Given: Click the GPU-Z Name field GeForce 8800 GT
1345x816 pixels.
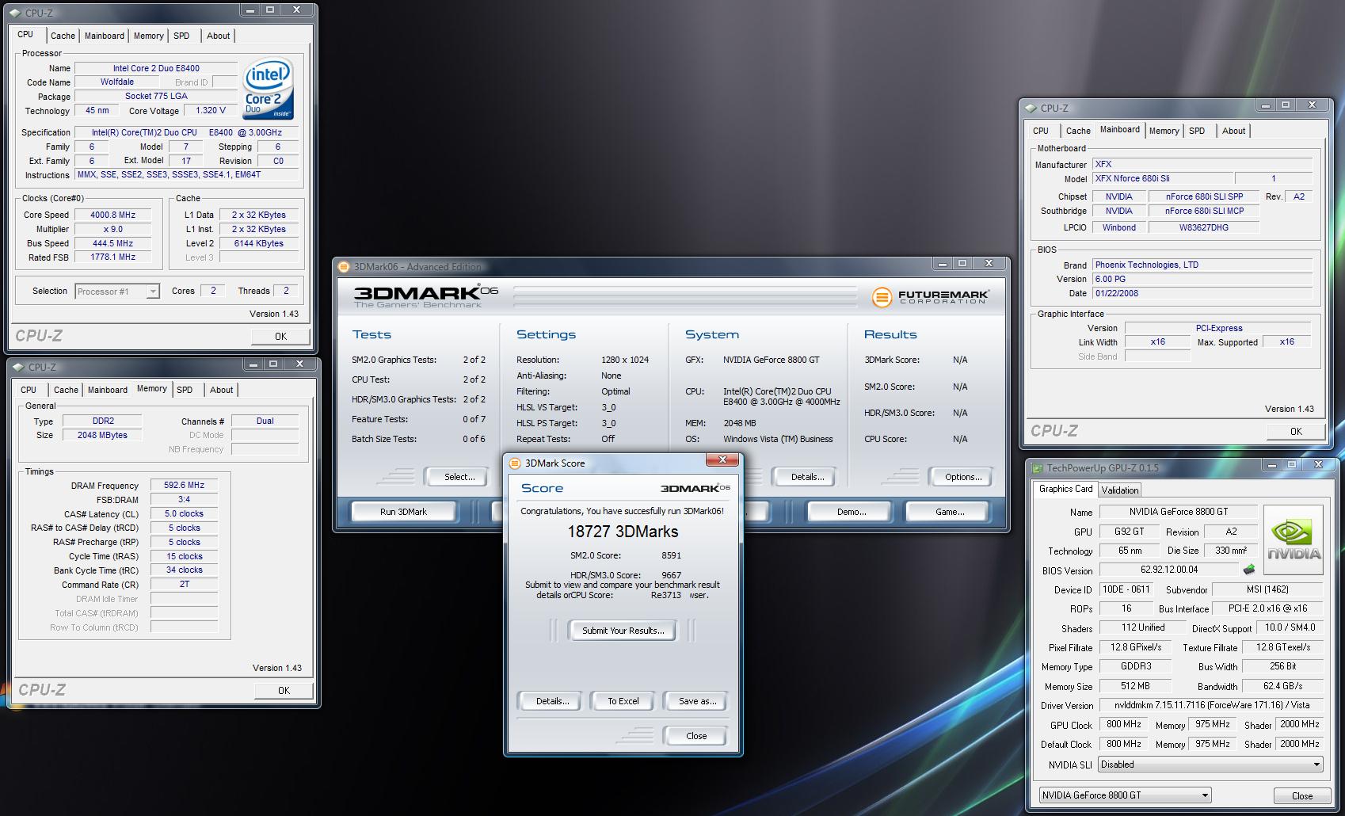Looking at the screenshot, I should pyautogui.click(x=1178, y=512).
